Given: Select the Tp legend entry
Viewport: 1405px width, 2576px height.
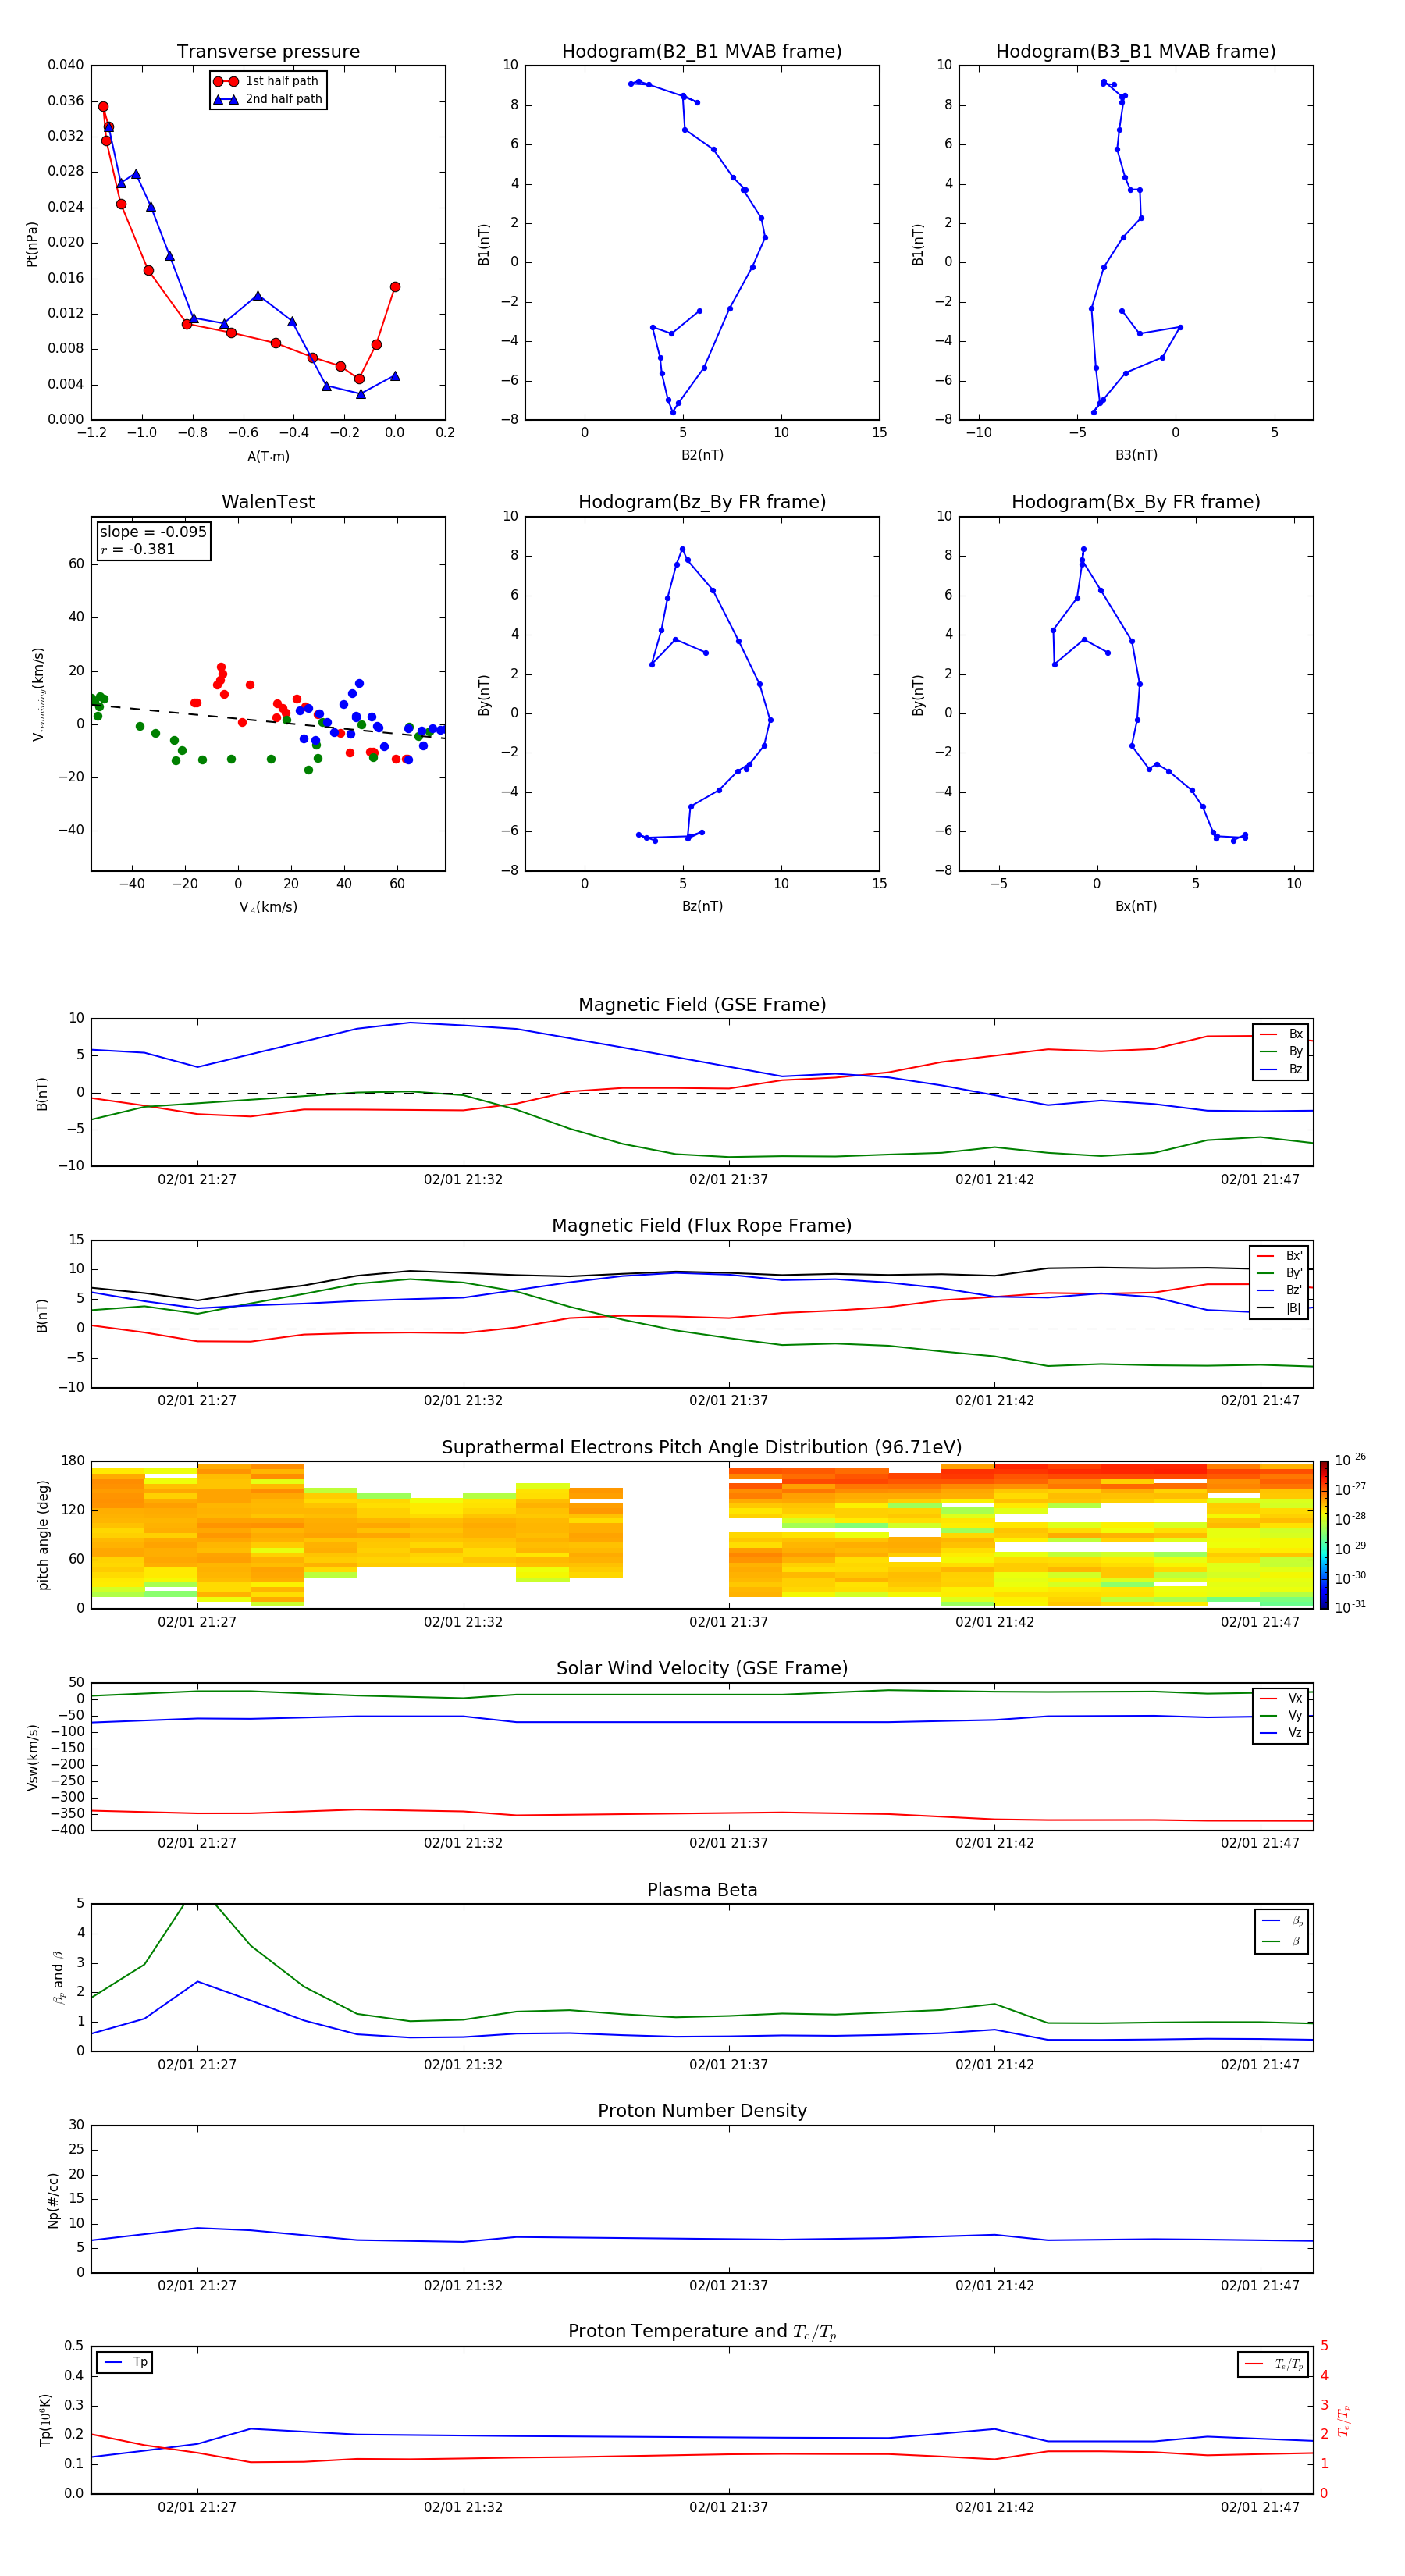Looking at the screenshot, I should coord(126,2362).
